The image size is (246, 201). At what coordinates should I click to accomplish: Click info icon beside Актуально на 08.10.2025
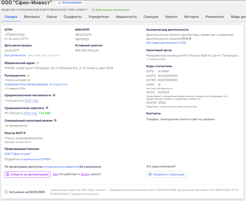6,192
